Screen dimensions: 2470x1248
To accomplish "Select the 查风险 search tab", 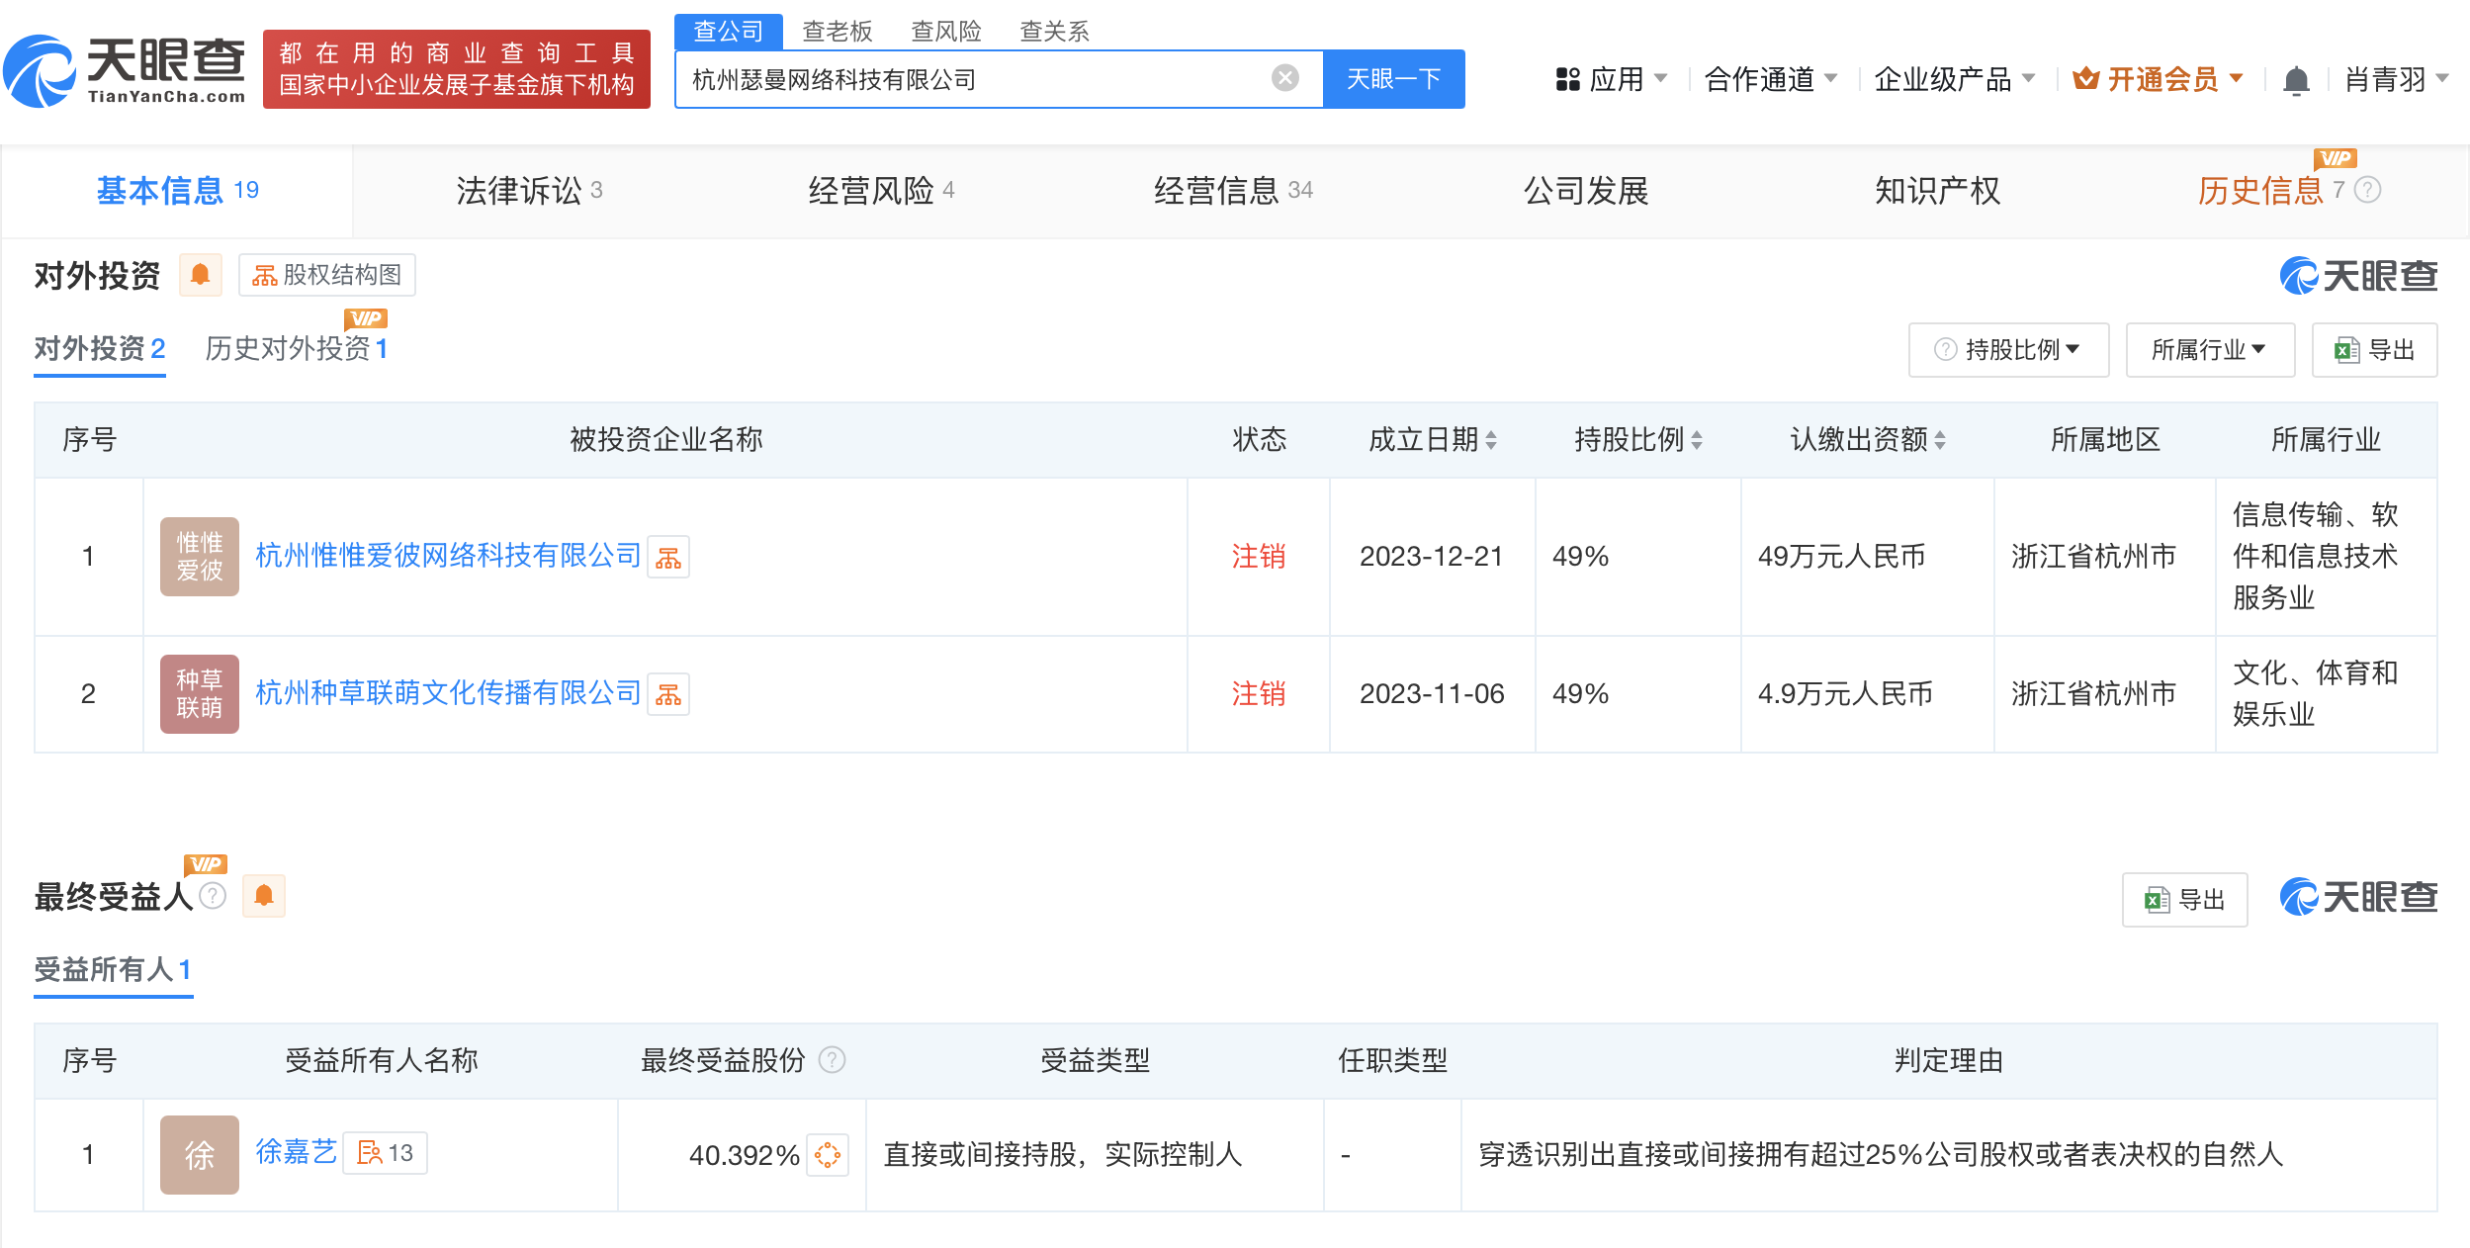I will tap(946, 32).
